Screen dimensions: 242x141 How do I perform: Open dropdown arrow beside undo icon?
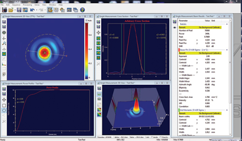point(37,10)
